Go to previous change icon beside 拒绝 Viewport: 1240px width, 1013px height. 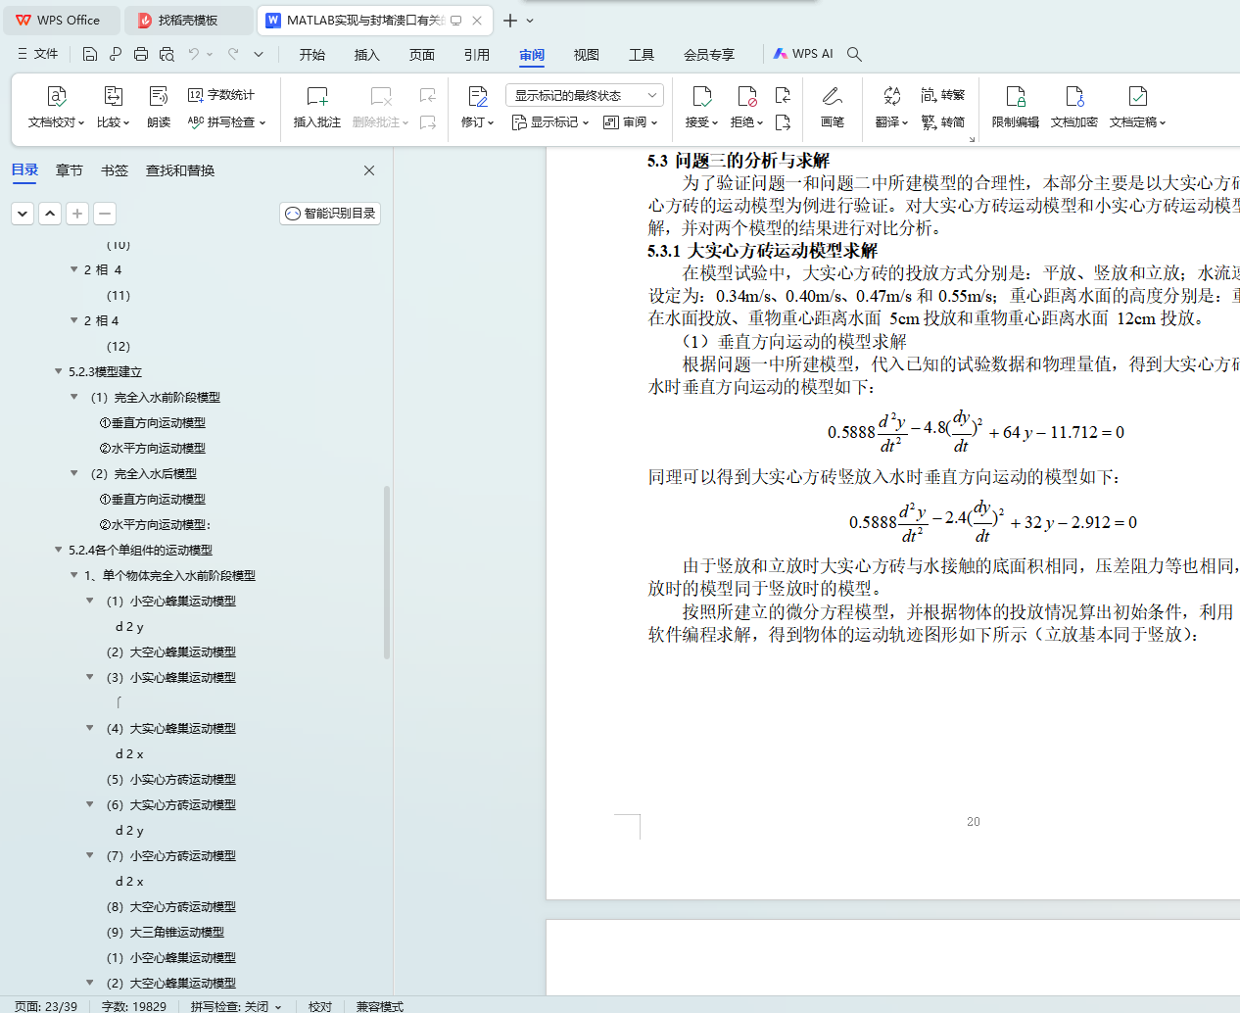coord(783,95)
